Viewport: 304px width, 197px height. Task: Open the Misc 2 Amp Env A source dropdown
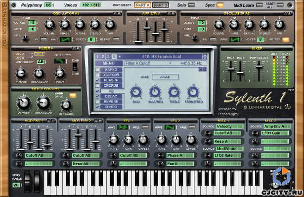pos(277,127)
